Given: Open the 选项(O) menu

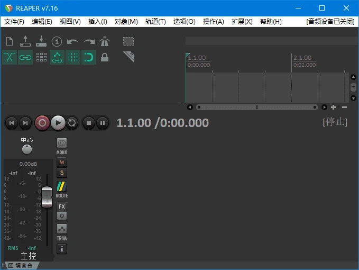Looking at the screenshot, I should [x=185, y=22].
